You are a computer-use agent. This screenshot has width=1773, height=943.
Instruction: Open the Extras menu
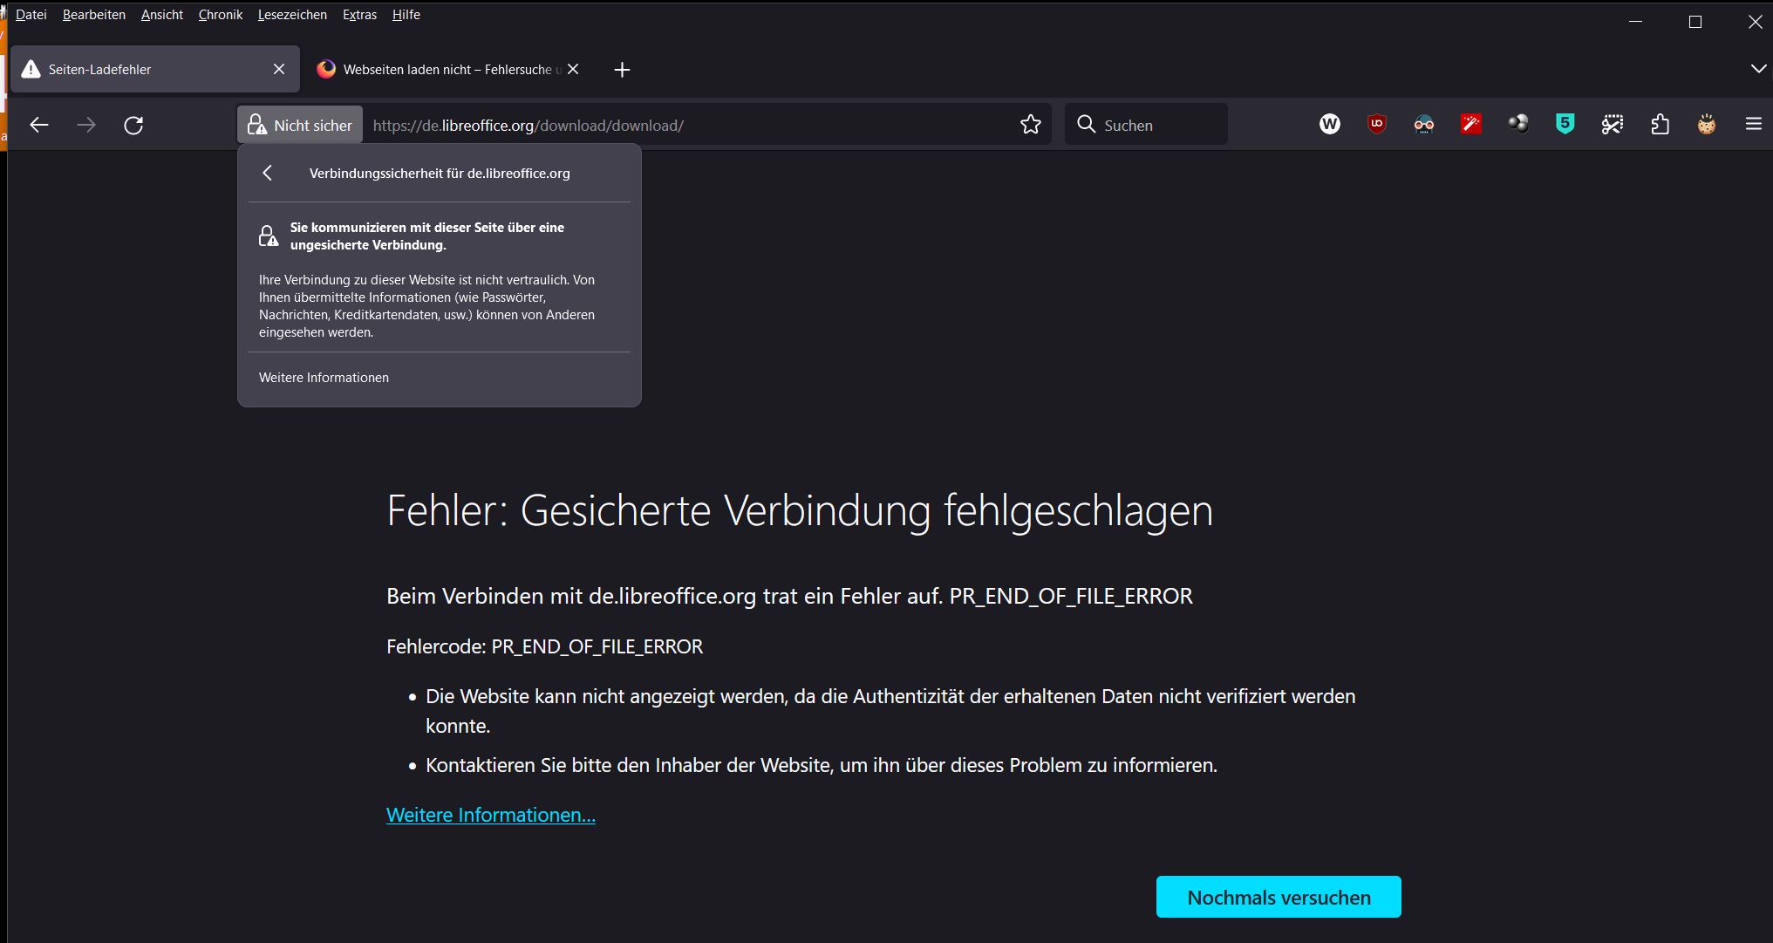(359, 15)
